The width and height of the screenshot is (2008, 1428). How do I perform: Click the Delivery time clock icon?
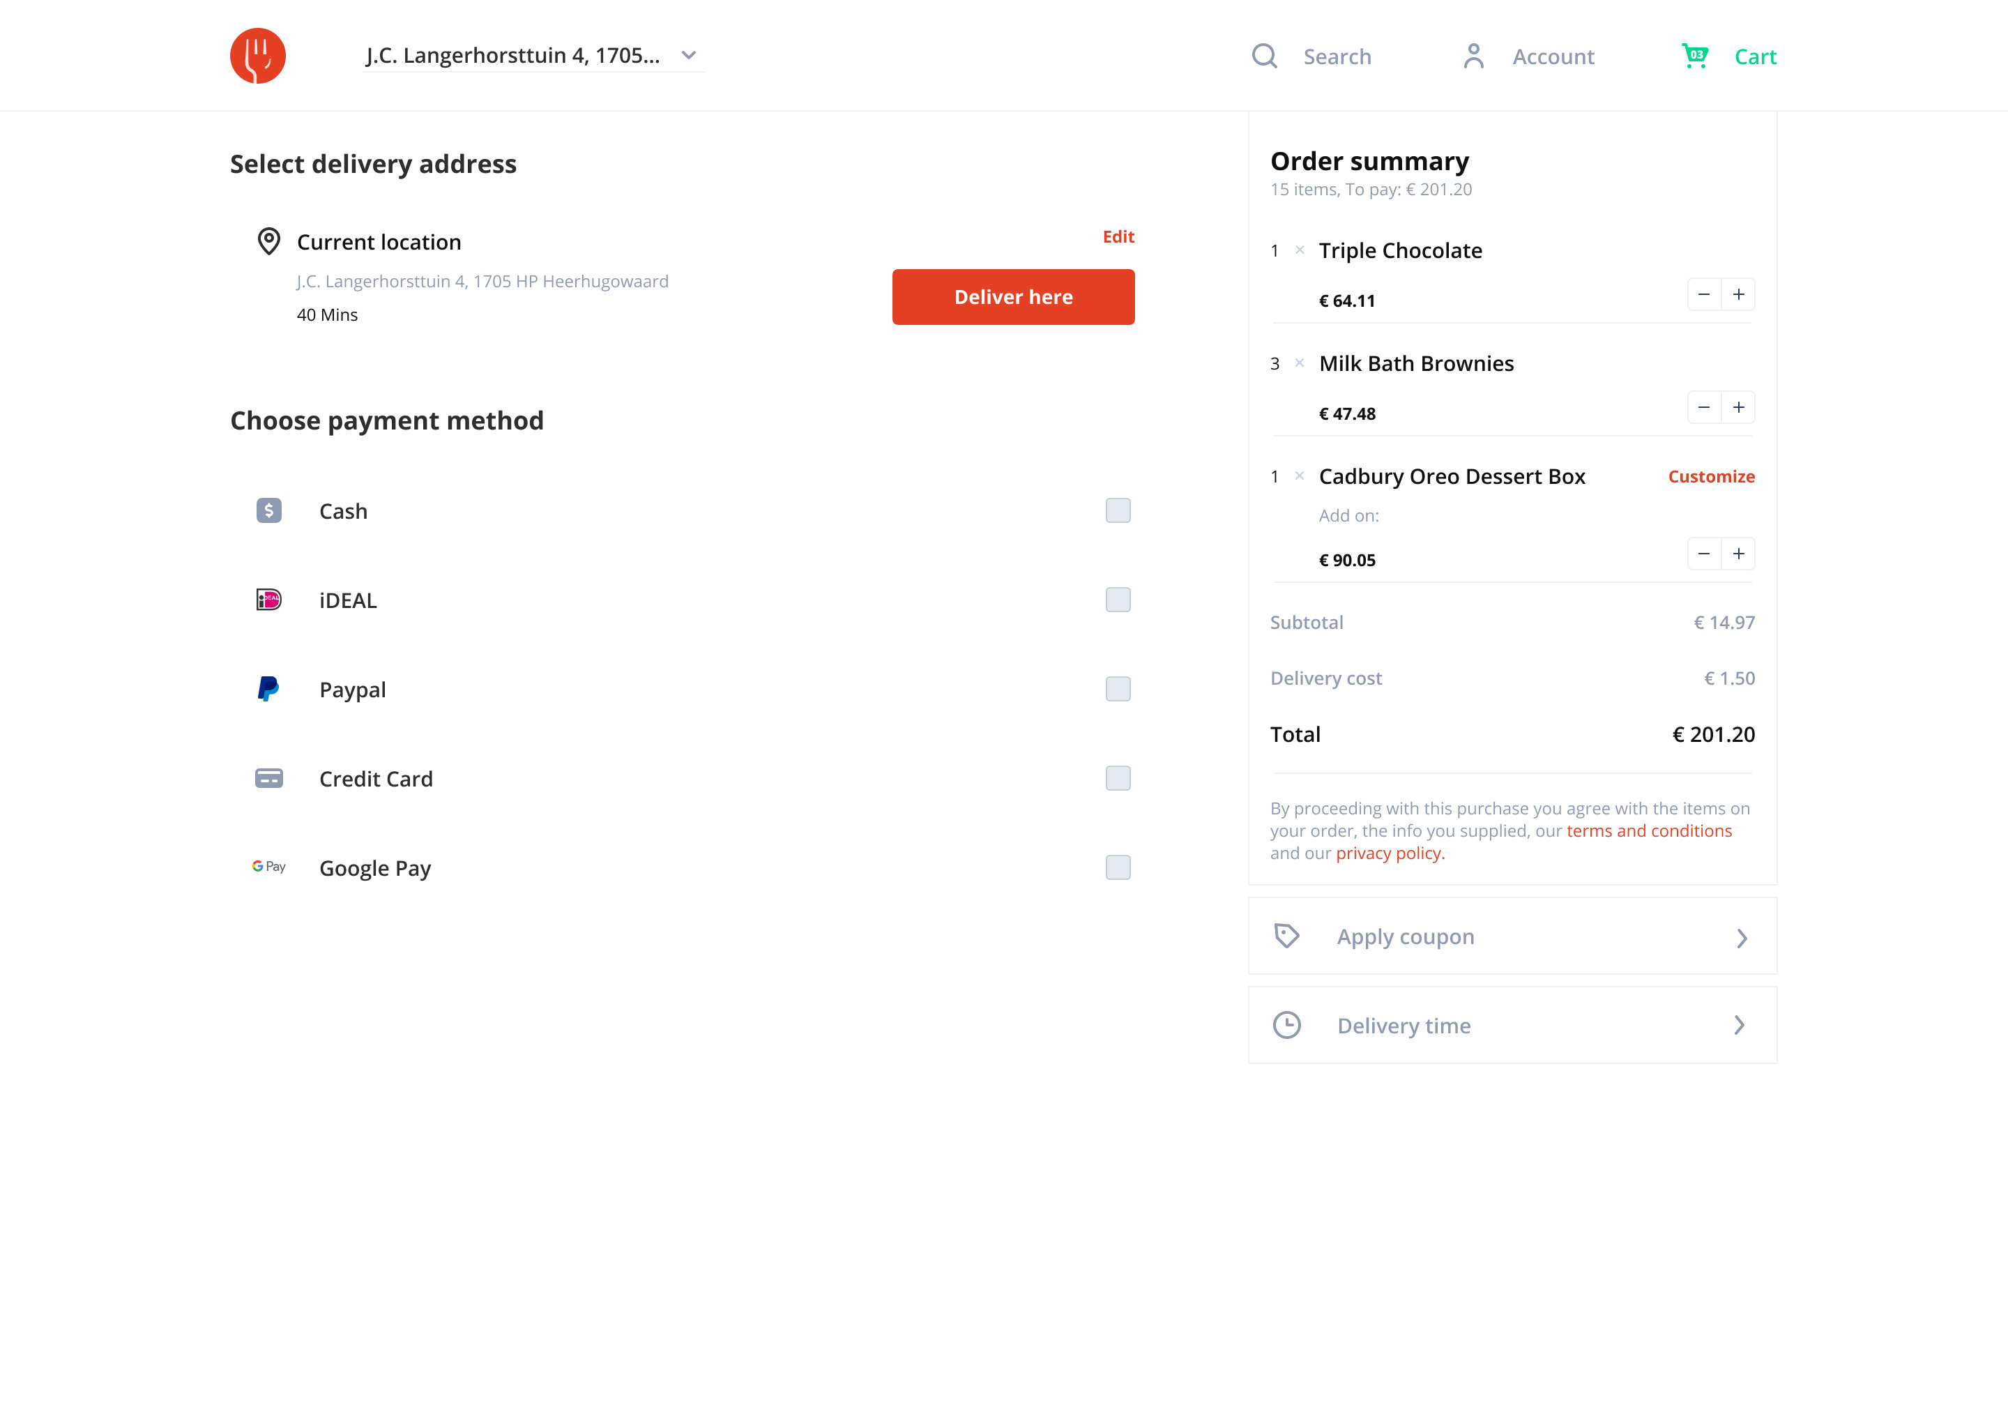pyautogui.click(x=1287, y=1025)
